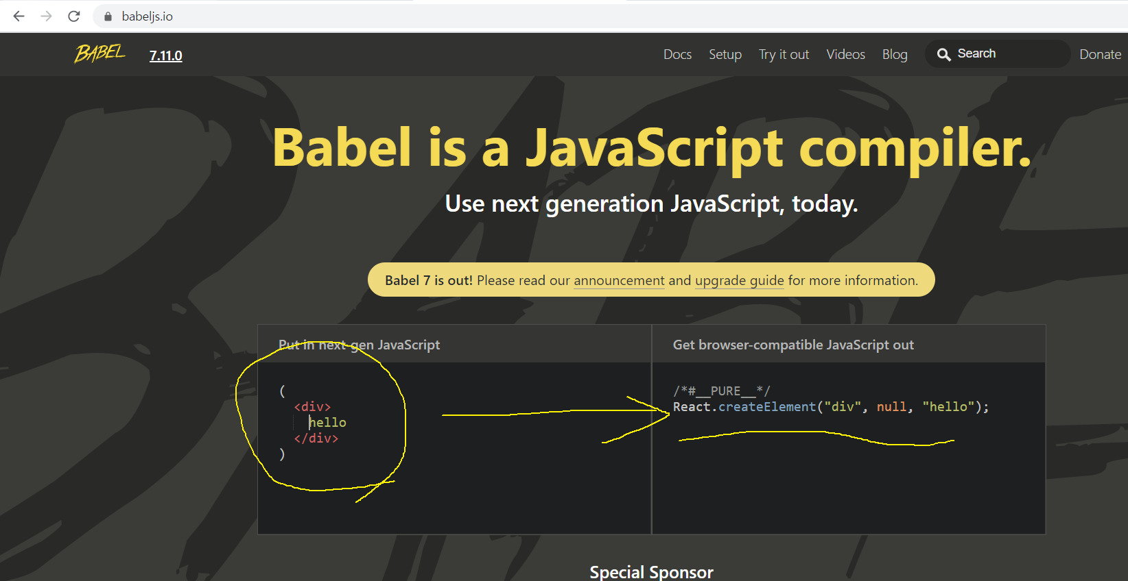
Task: Go to Try it out page
Action: pyautogui.click(x=784, y=54)
